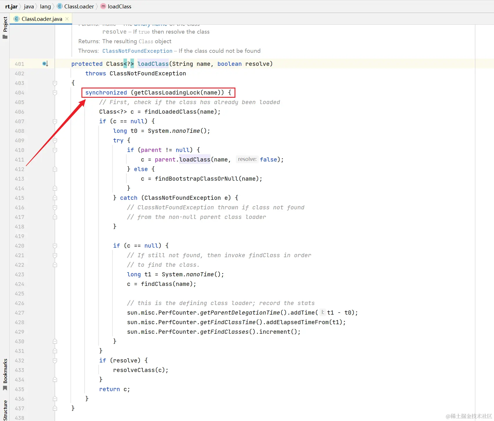Click ClassLoader in the breadcrumb bar

(79, 6)
